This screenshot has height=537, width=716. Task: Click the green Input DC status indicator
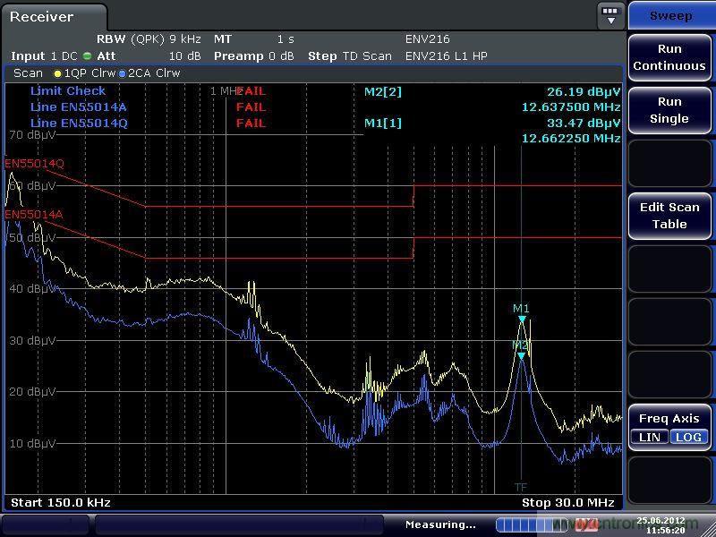point(87,55)
